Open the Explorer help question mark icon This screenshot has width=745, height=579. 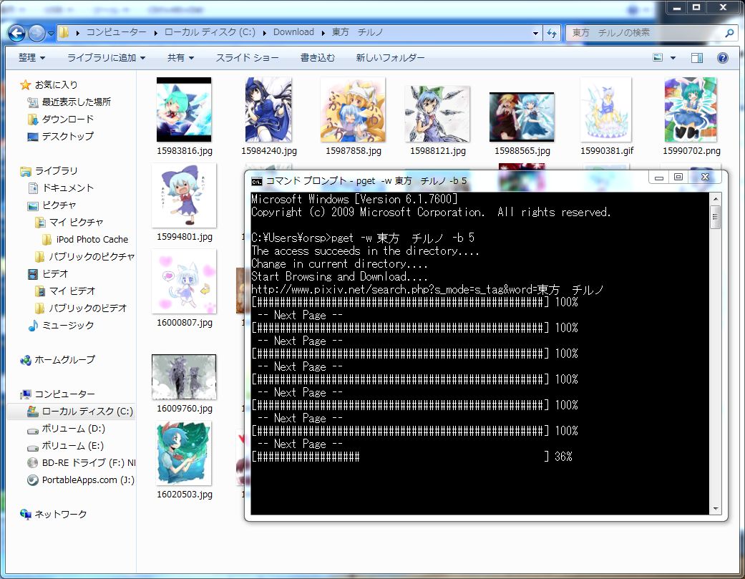click(x=722, y=58)
